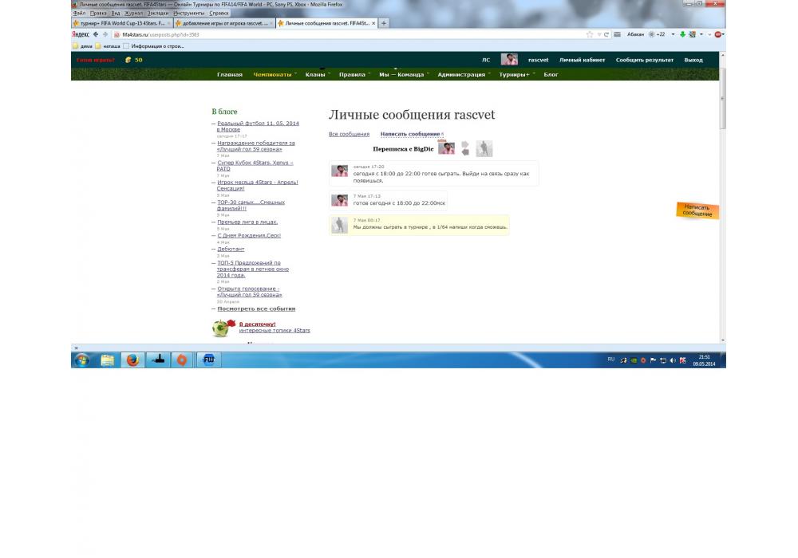Click BigDic's grey silhouette avatar in conversation header

point(484,148)
